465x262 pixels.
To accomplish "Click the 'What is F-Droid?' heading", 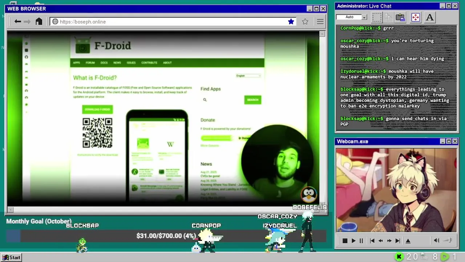I will [x=95, y=78].
